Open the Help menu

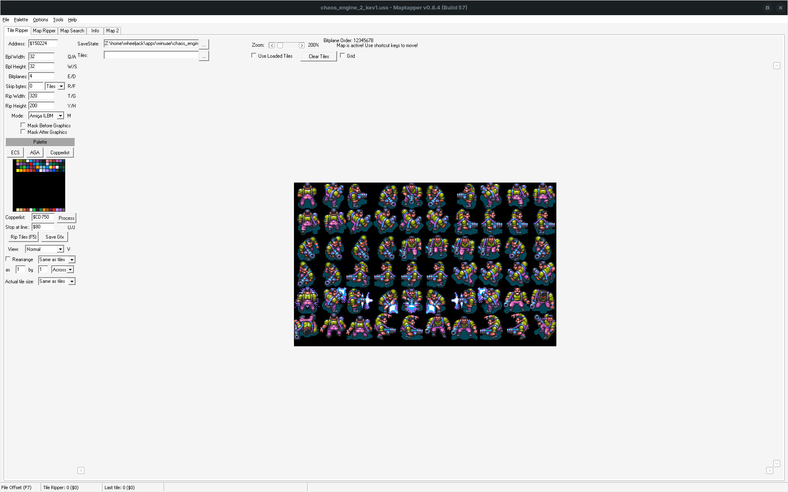point(72,20)
